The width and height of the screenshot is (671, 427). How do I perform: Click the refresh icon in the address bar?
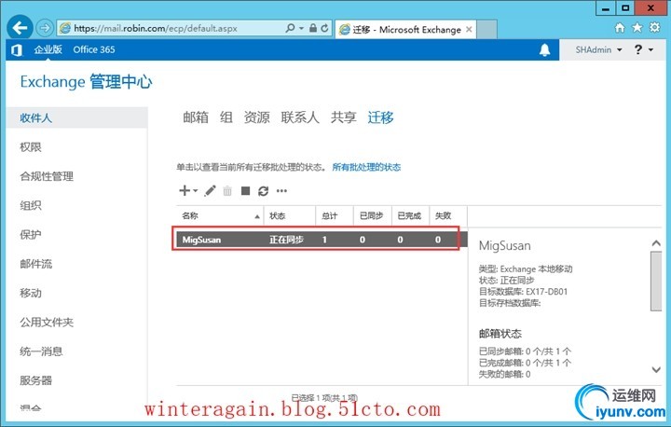coord(325,28)
